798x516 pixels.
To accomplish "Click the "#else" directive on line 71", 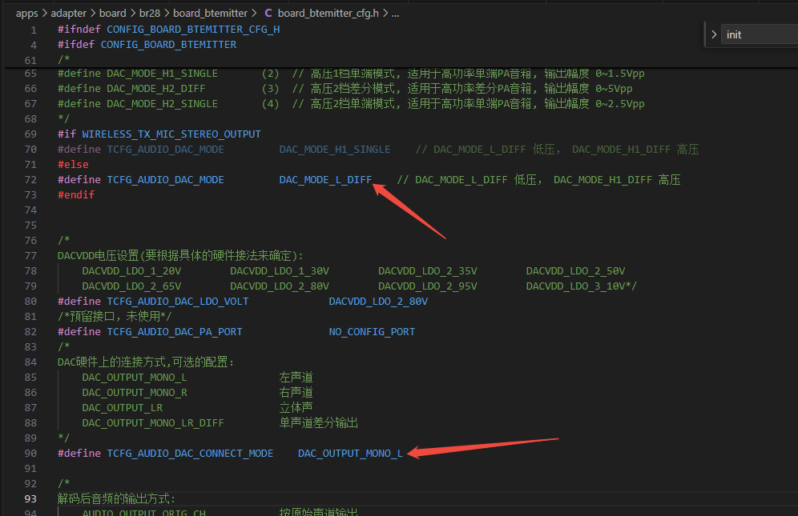I will 73,165.
